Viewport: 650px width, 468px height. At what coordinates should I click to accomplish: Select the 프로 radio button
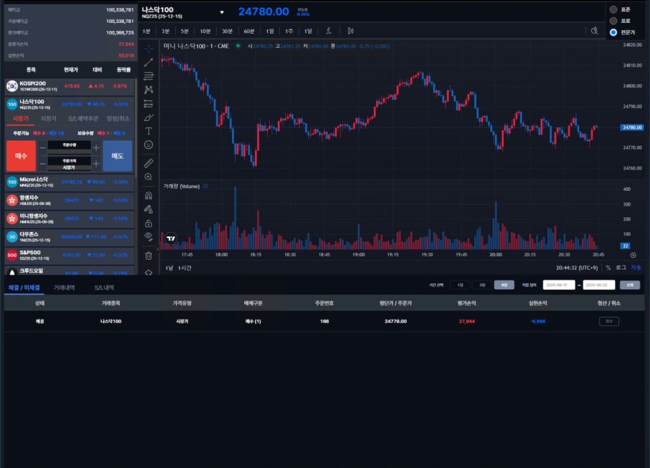pos(613,21)
